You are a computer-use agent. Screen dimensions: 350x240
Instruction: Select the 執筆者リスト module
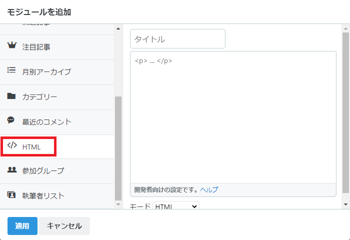click(x=57, y=196)
